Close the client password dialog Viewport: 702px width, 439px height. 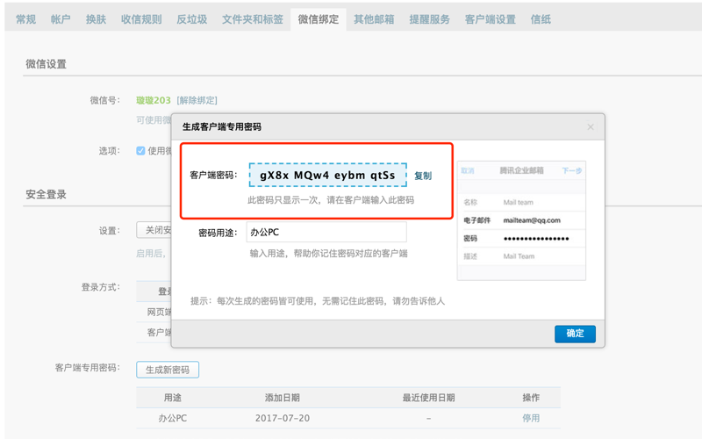click(591, 127)
